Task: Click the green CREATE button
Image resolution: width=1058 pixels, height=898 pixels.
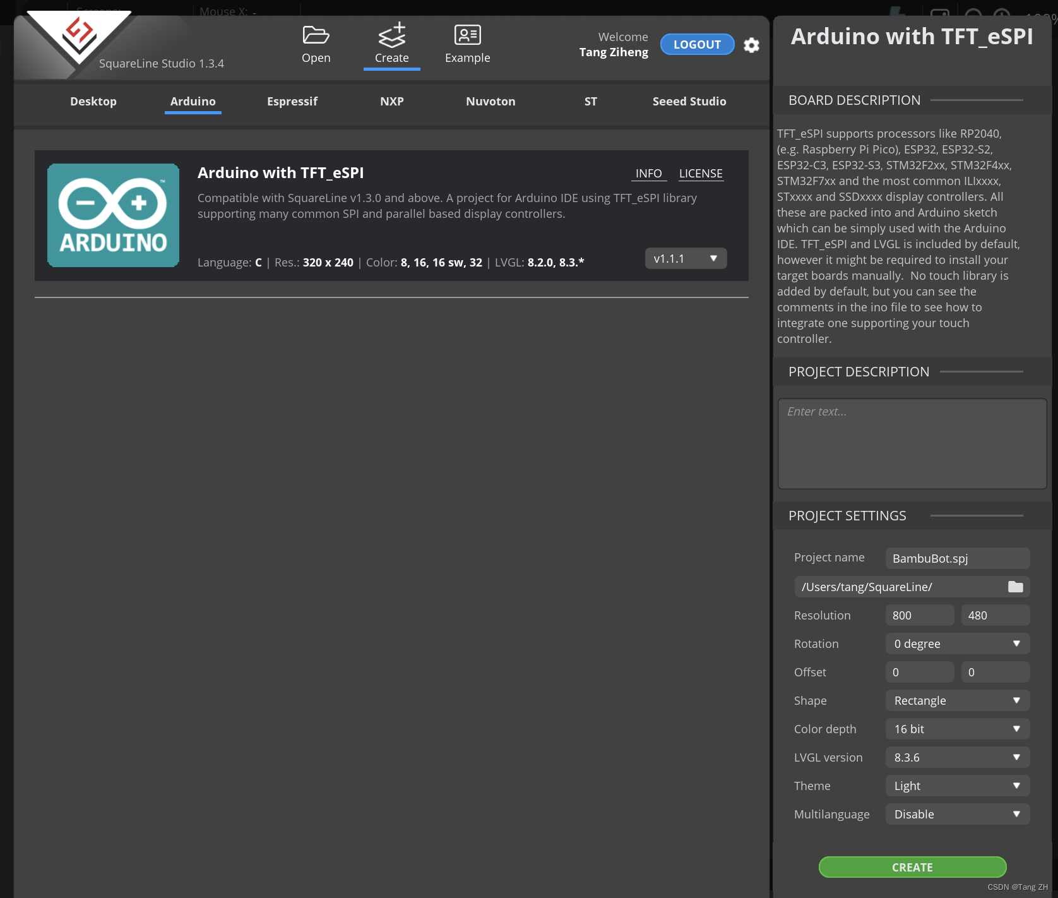Action: pos(913,867)
